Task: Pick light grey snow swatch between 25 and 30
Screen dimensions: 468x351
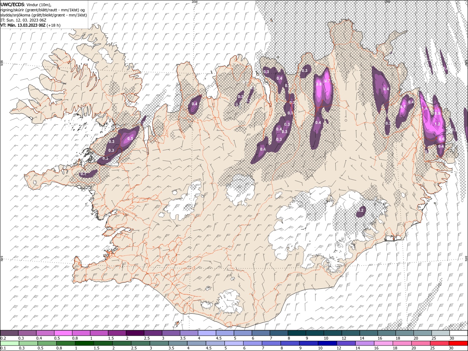Action: 441,333
